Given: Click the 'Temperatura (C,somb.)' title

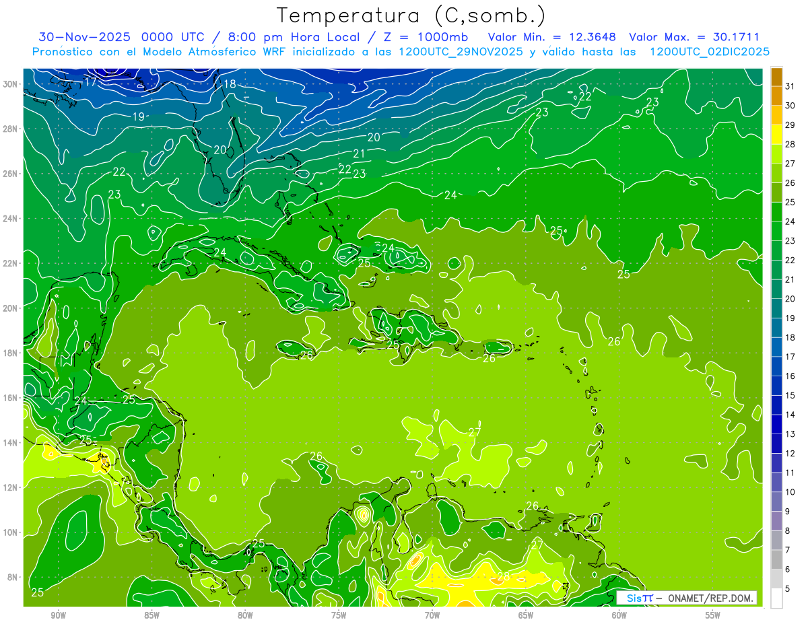Looking at the screenshot, I should [411, 15].
